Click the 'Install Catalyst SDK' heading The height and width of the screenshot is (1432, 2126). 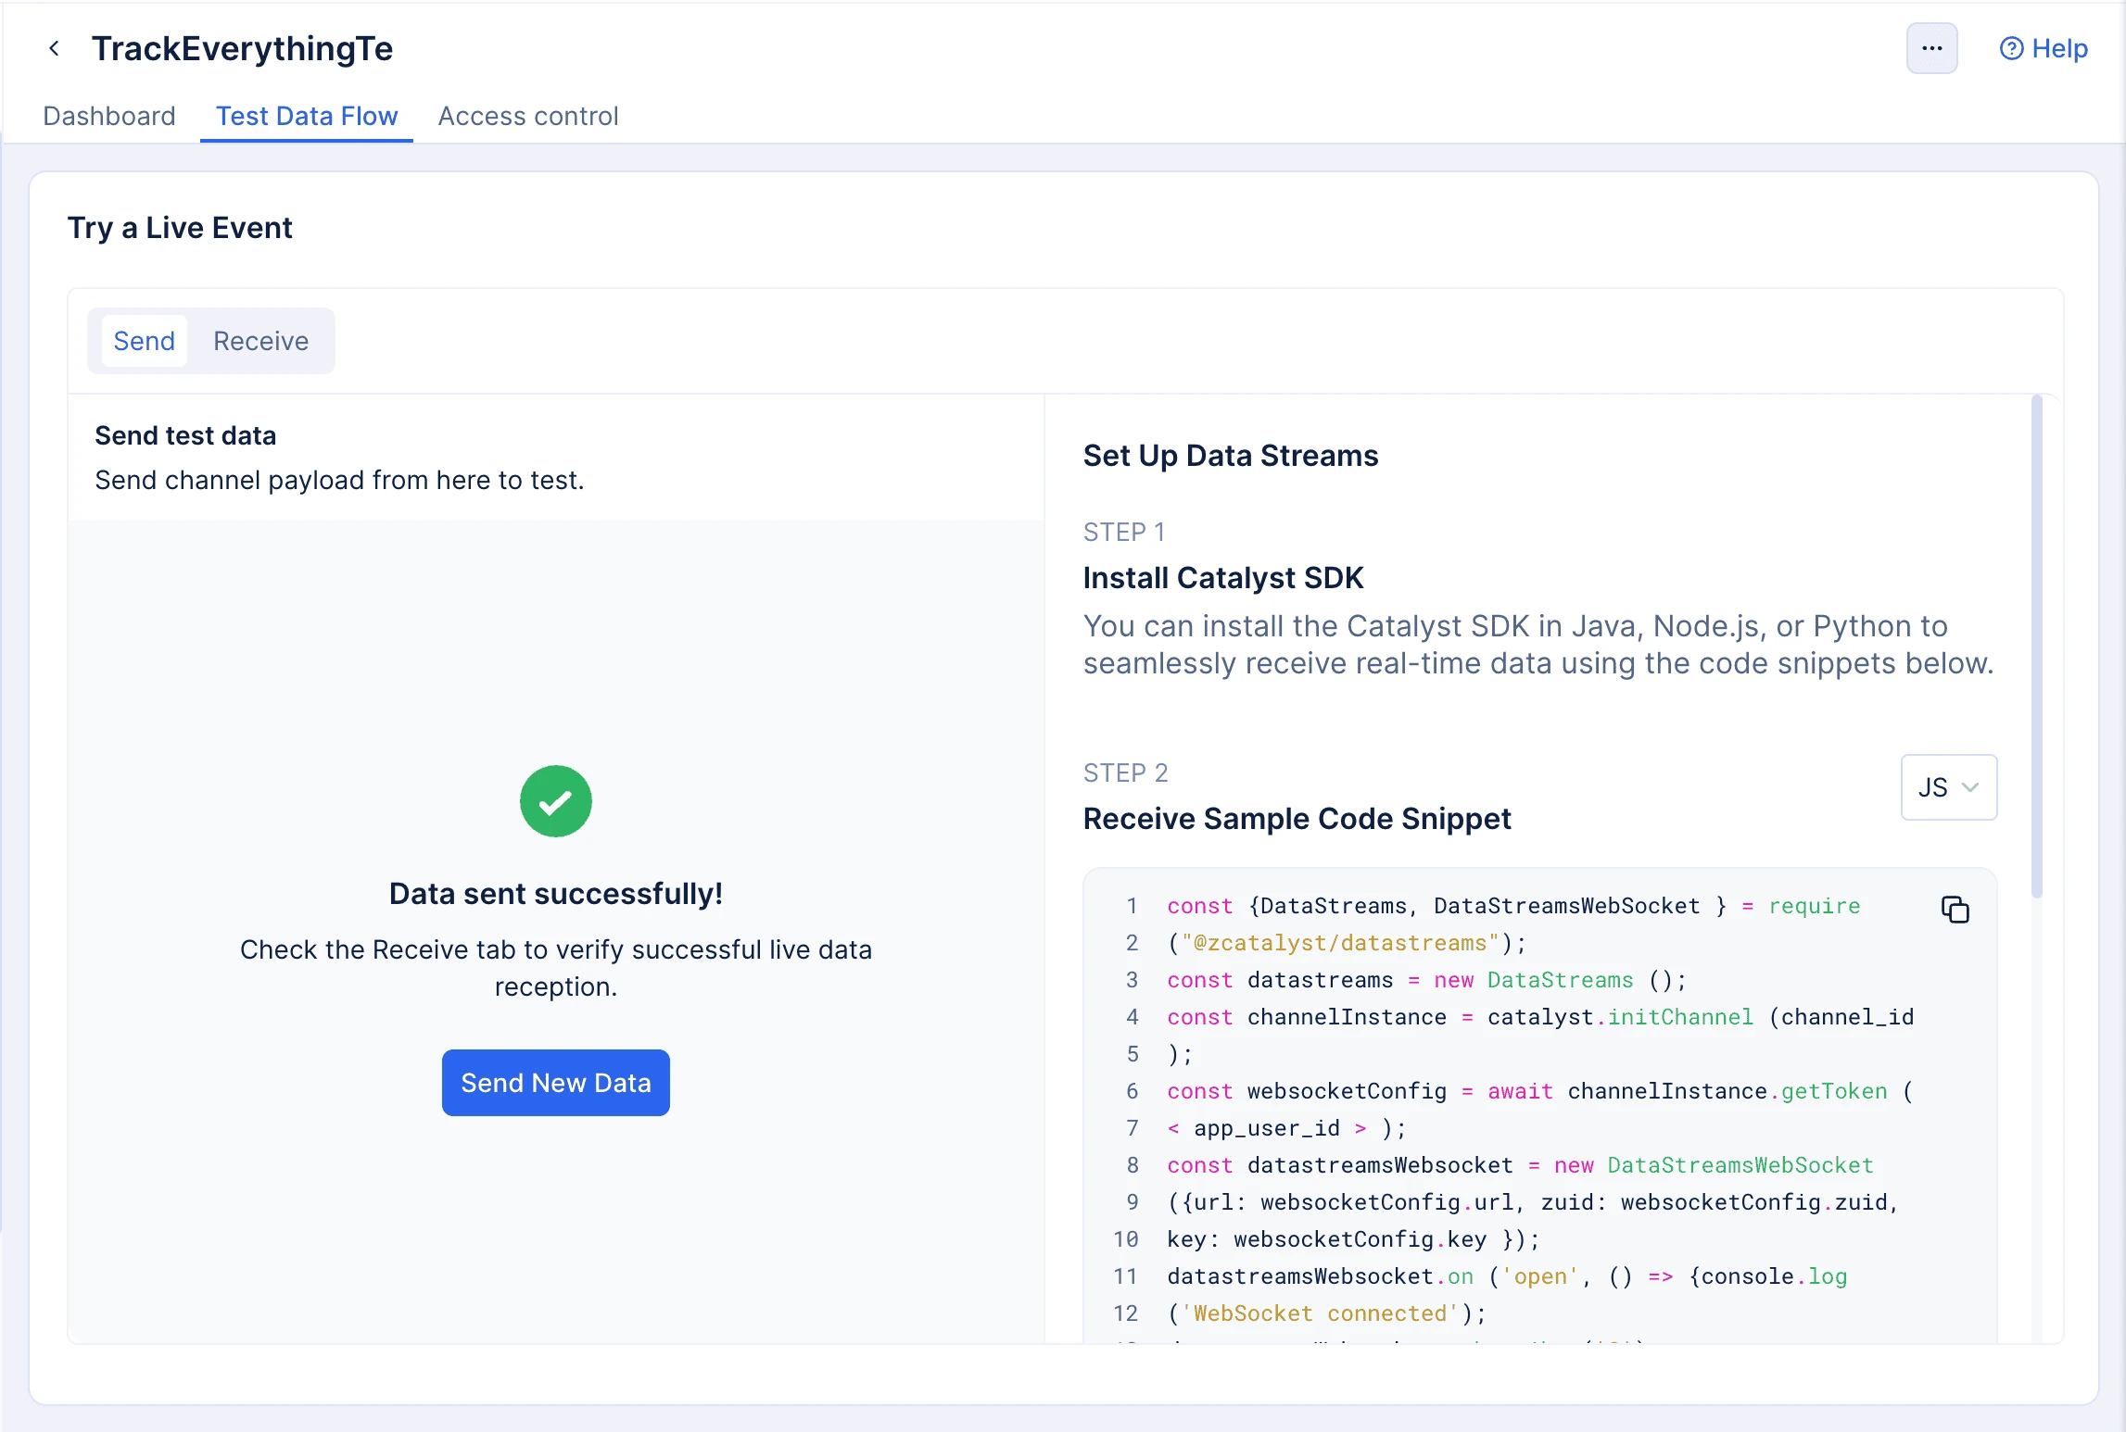(1223, 578)
